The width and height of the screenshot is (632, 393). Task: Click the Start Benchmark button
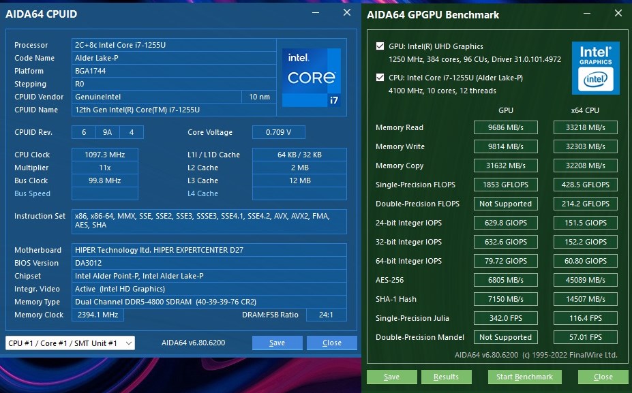pos(525,377)
